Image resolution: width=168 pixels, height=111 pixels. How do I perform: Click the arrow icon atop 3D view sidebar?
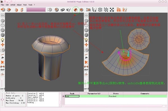[3, 15]
